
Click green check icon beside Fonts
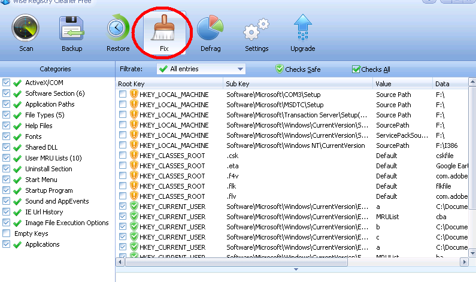pos(17,137)
